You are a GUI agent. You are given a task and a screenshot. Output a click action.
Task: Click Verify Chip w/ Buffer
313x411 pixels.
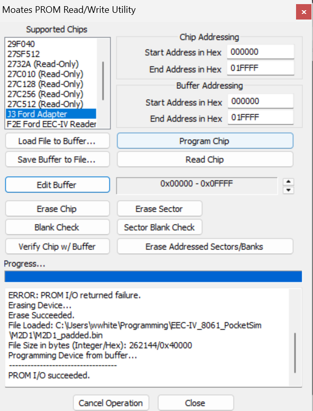click(x=57, y=246)
